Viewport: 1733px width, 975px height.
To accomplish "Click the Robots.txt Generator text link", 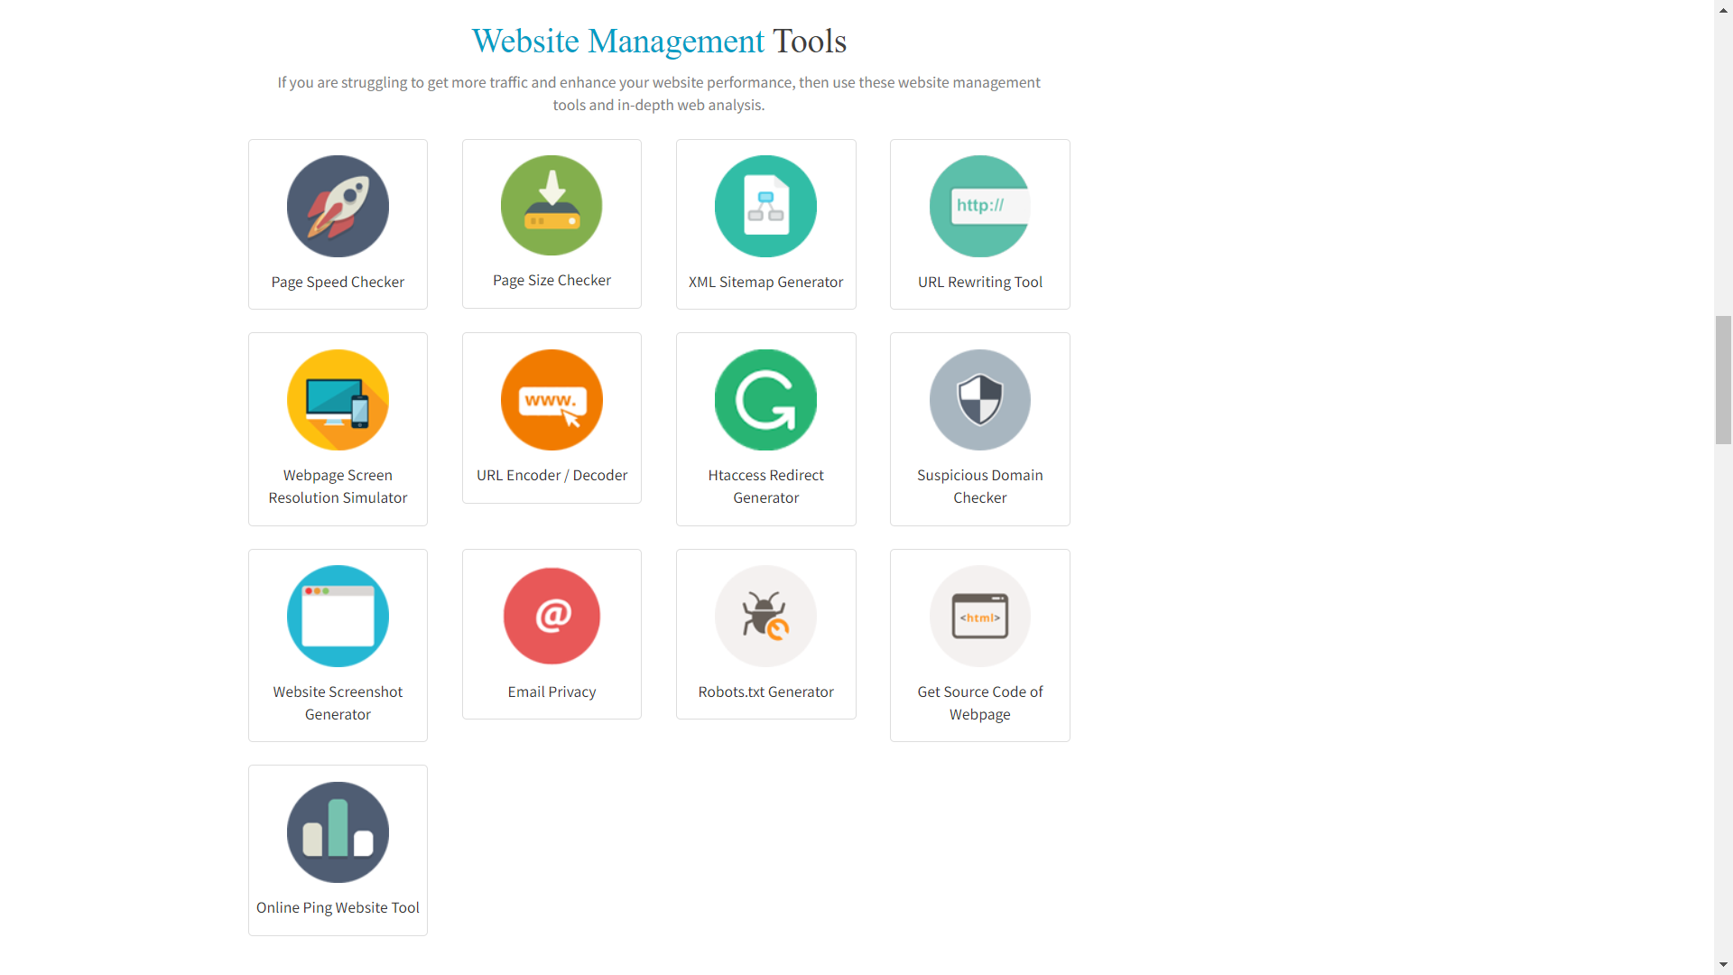I will [x=765, y=692].
